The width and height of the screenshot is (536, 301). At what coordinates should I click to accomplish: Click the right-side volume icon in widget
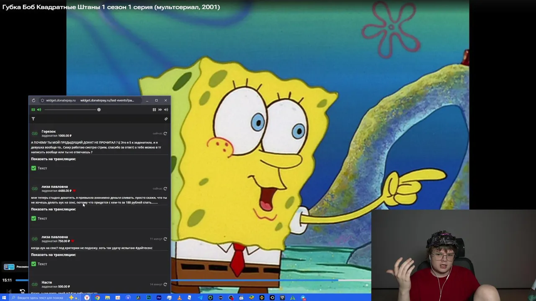point(166,110)
